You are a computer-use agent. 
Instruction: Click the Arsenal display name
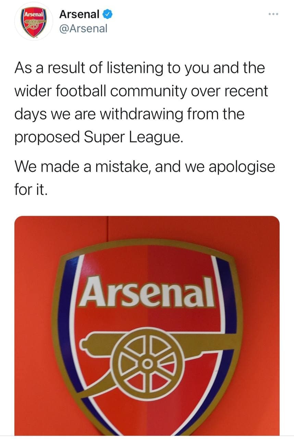(x=79, y=14)
